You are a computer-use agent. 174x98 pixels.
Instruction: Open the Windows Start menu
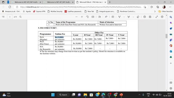[53, 95]
